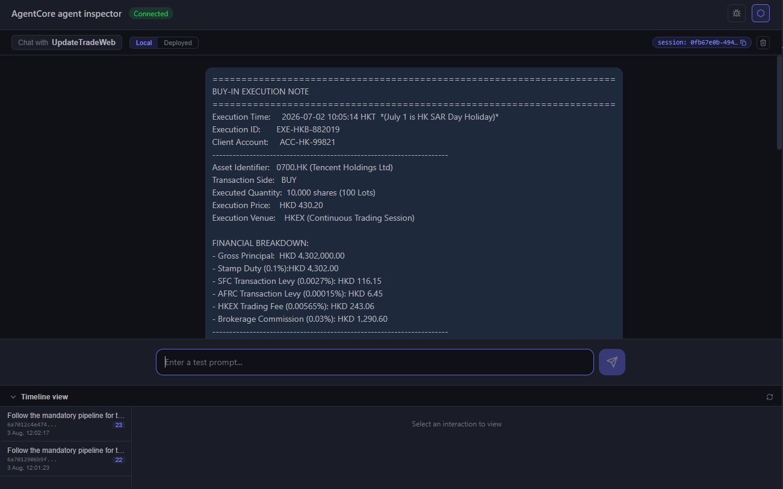Screen dimensions: 783x489
Task: Click the Execution Time line
Action: coord(356,117)
